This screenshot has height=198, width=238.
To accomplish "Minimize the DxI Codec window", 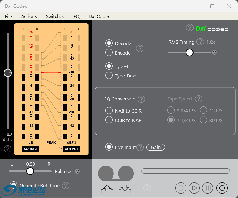I will pyautogui.click(x=195, y=6).
